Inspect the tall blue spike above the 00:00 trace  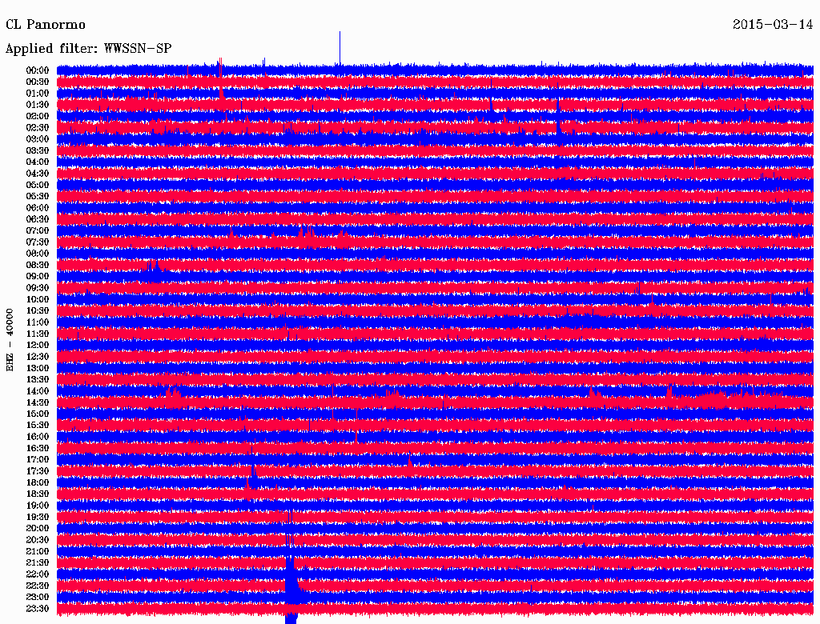pyautogui.click(x=340, y=48)
